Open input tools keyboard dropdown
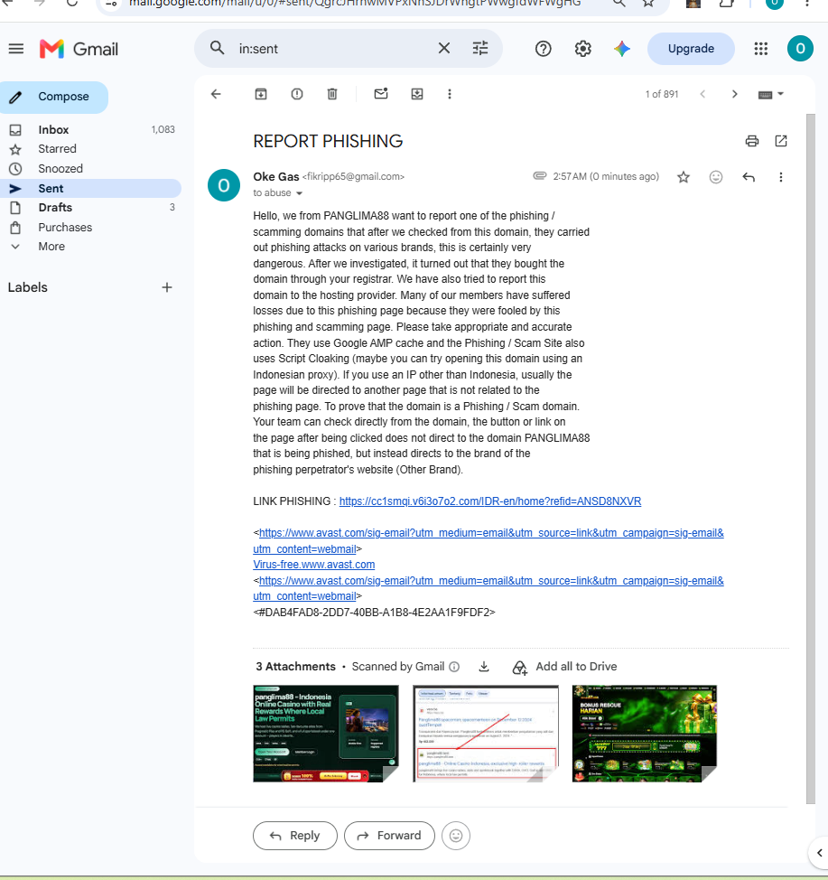This screenshot has width=828, height=880. (x=771, y=94)
